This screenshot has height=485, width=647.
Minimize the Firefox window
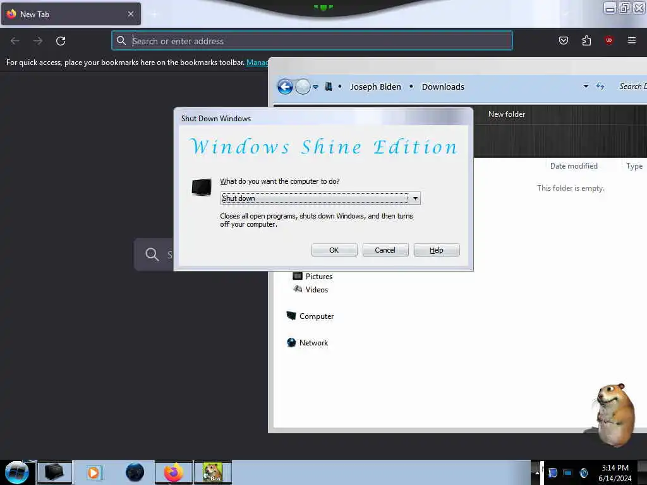pos(610,8)
